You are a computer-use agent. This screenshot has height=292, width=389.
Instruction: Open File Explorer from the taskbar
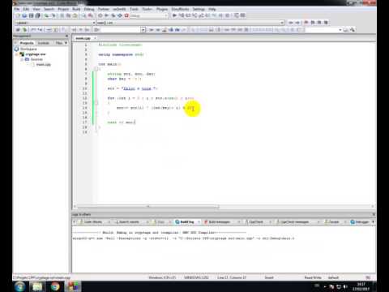pos(37,286)
